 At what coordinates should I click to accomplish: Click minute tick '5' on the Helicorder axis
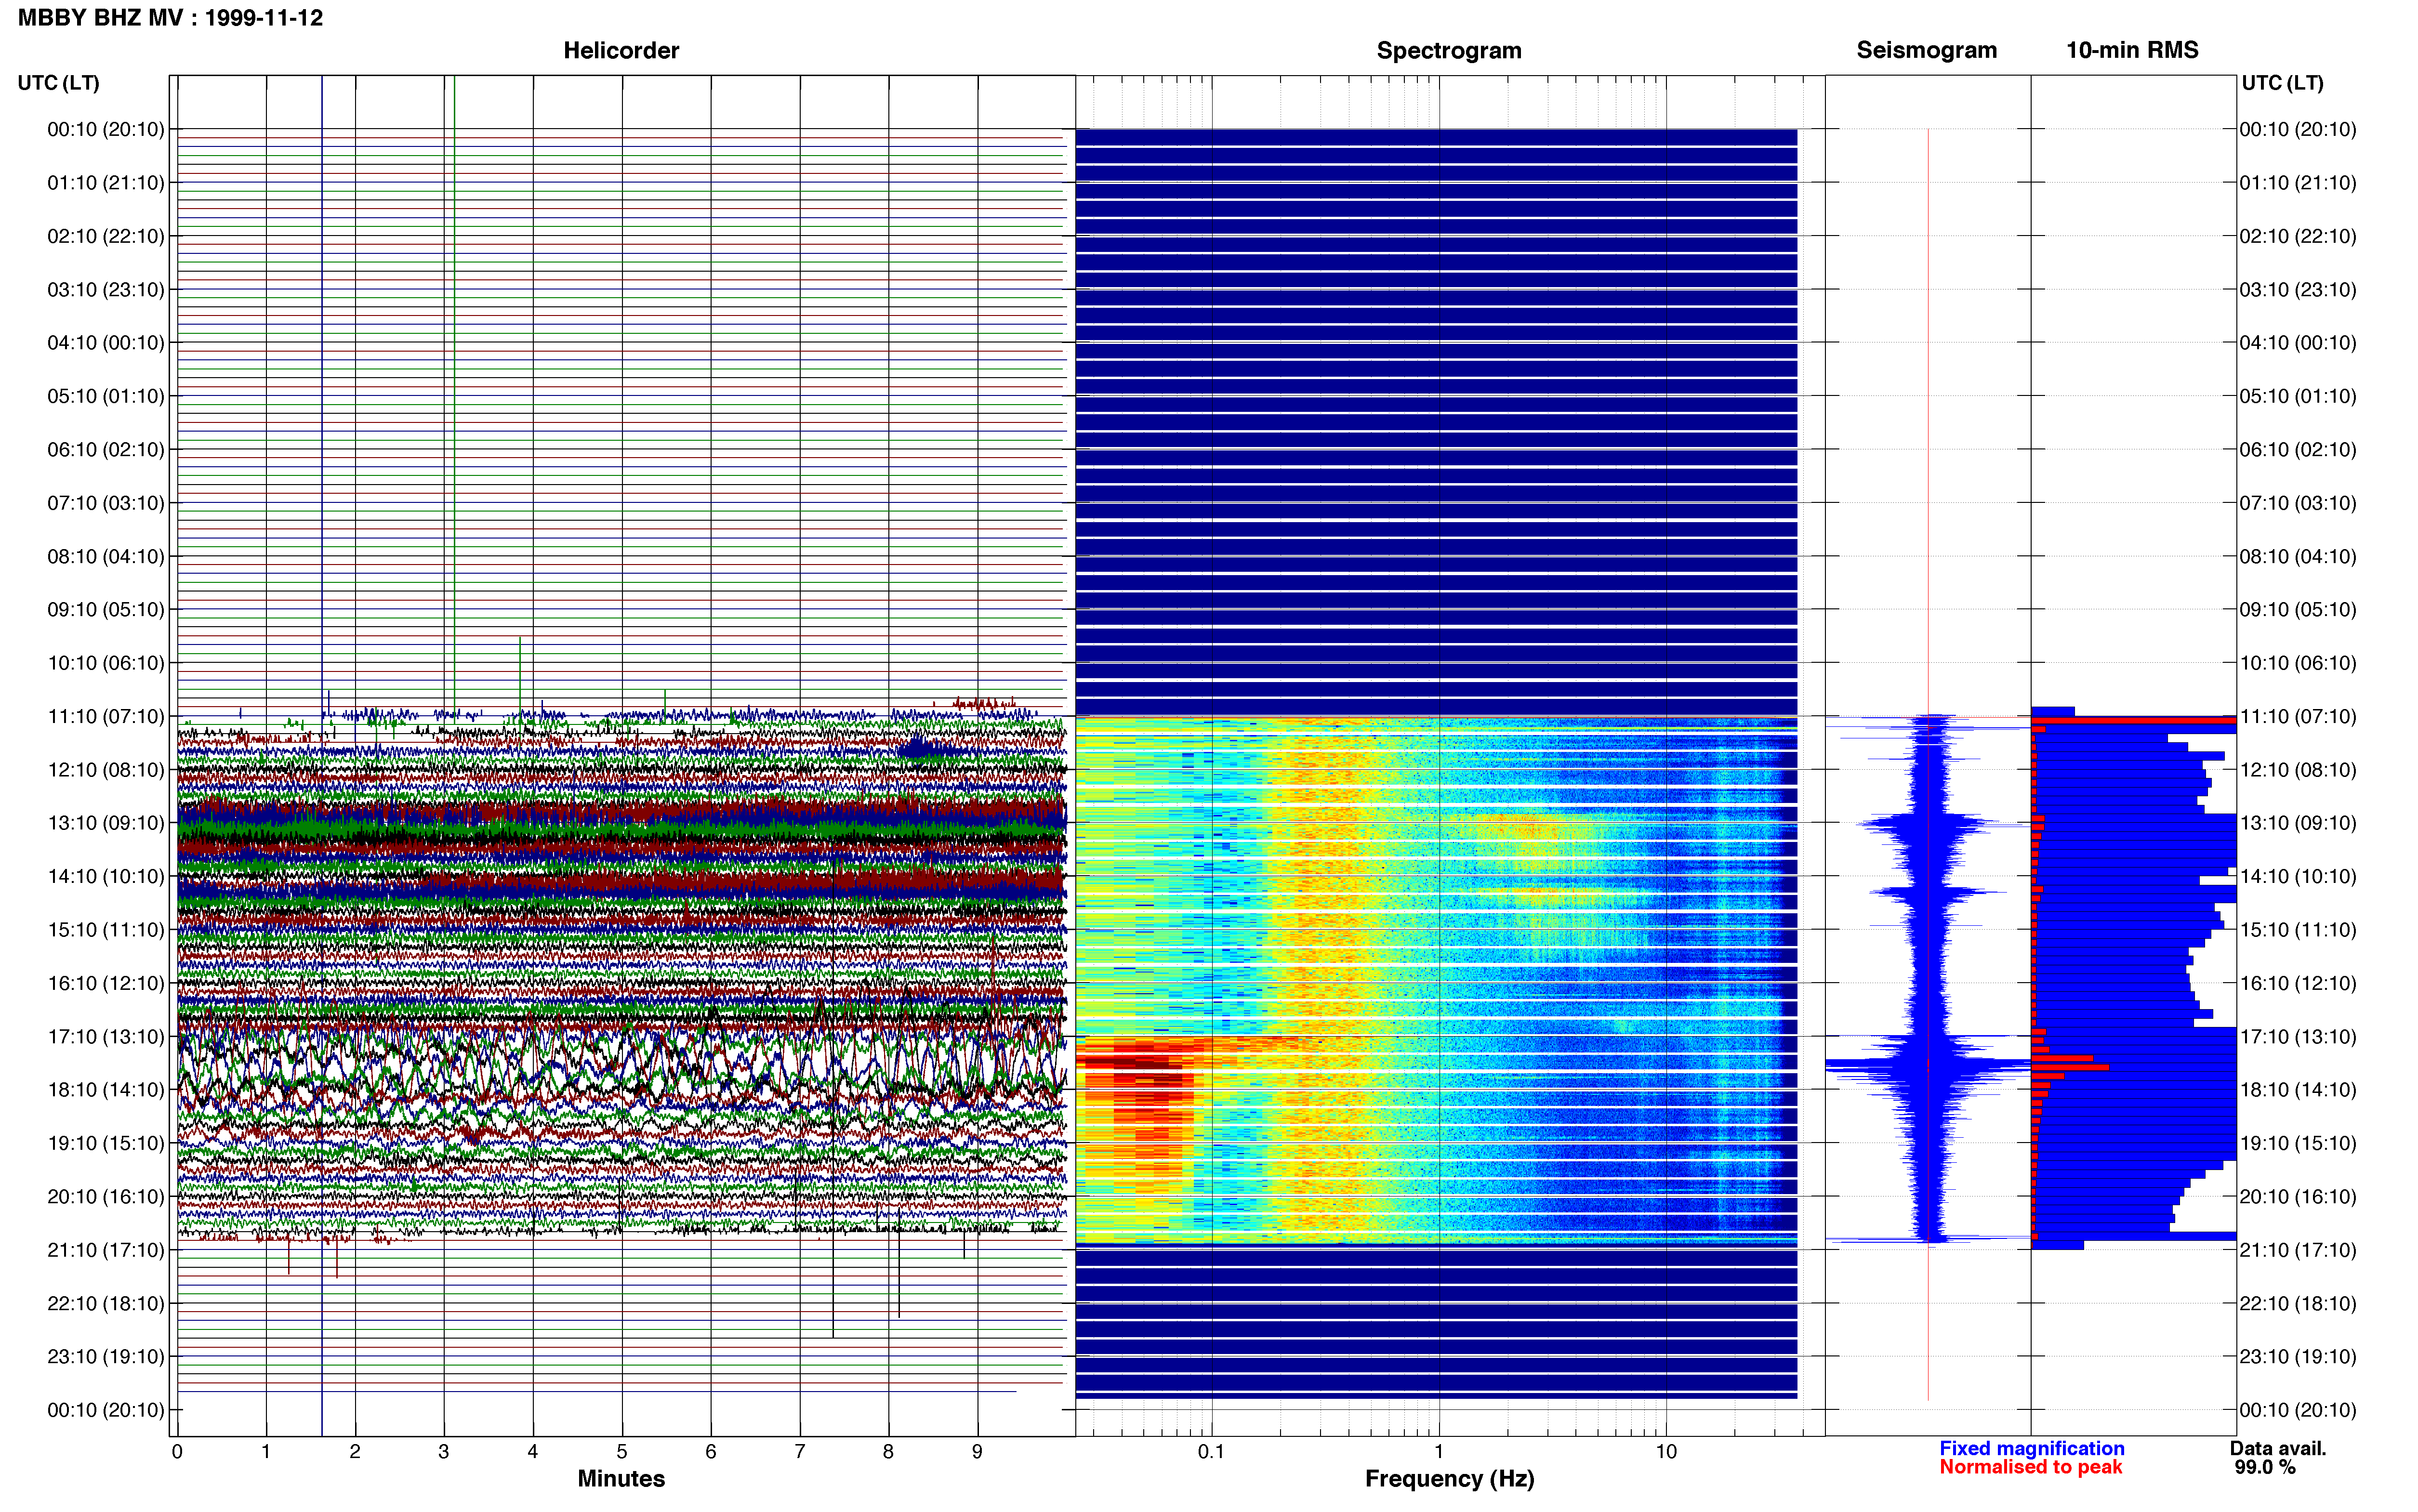[622, 1452]
